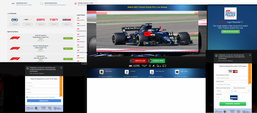This screenshot has width=257, height=113.
Task: Click the card number input field
Action: (232, 84)
